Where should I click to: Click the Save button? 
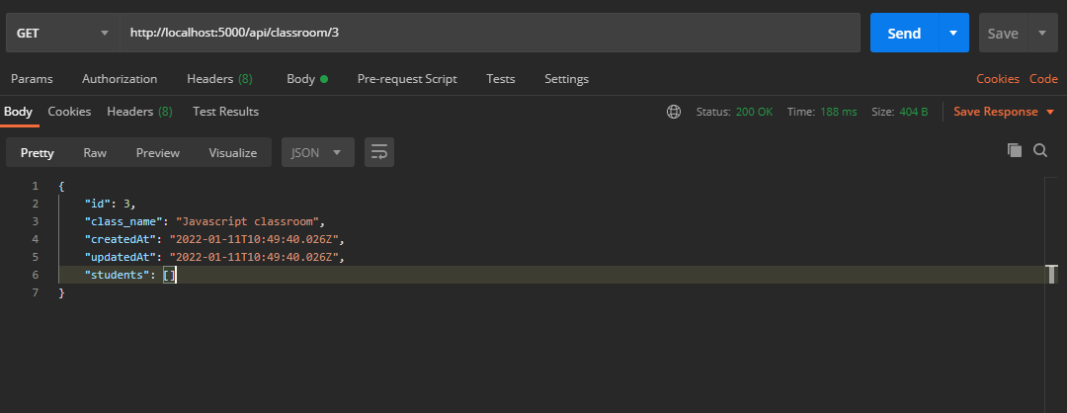coord(1003,34)
